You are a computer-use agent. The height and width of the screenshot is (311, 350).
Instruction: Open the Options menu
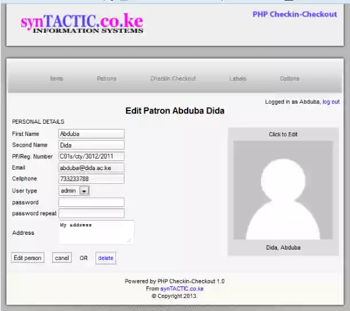tap(289, 78)
